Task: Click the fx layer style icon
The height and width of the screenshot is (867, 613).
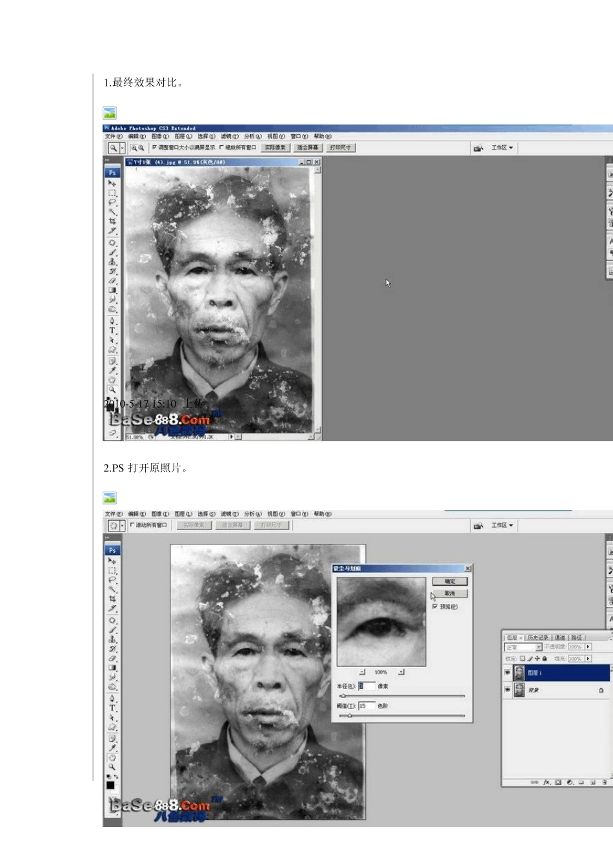Action: (547, 782)
